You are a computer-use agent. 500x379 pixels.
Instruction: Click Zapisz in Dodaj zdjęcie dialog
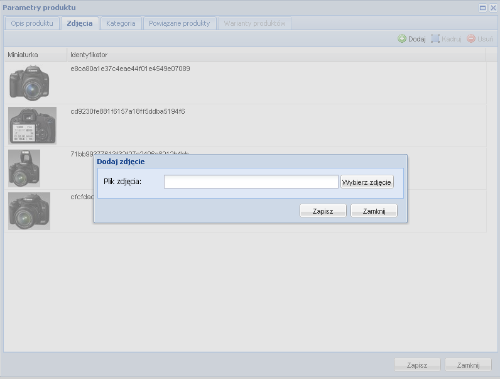point(323,211)
